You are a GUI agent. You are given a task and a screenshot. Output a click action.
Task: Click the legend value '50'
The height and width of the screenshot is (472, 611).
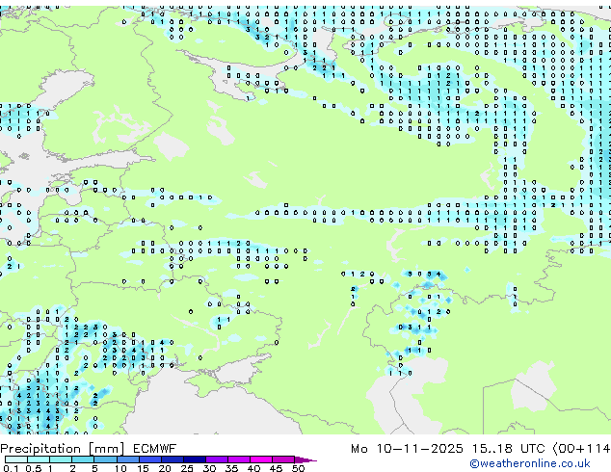(298, 468)
